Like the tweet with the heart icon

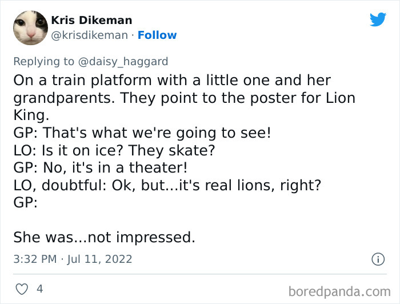pos(21,289)
